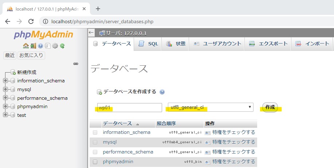
Task: Click the phpMyAdmin logo
Action: [43, 35]
